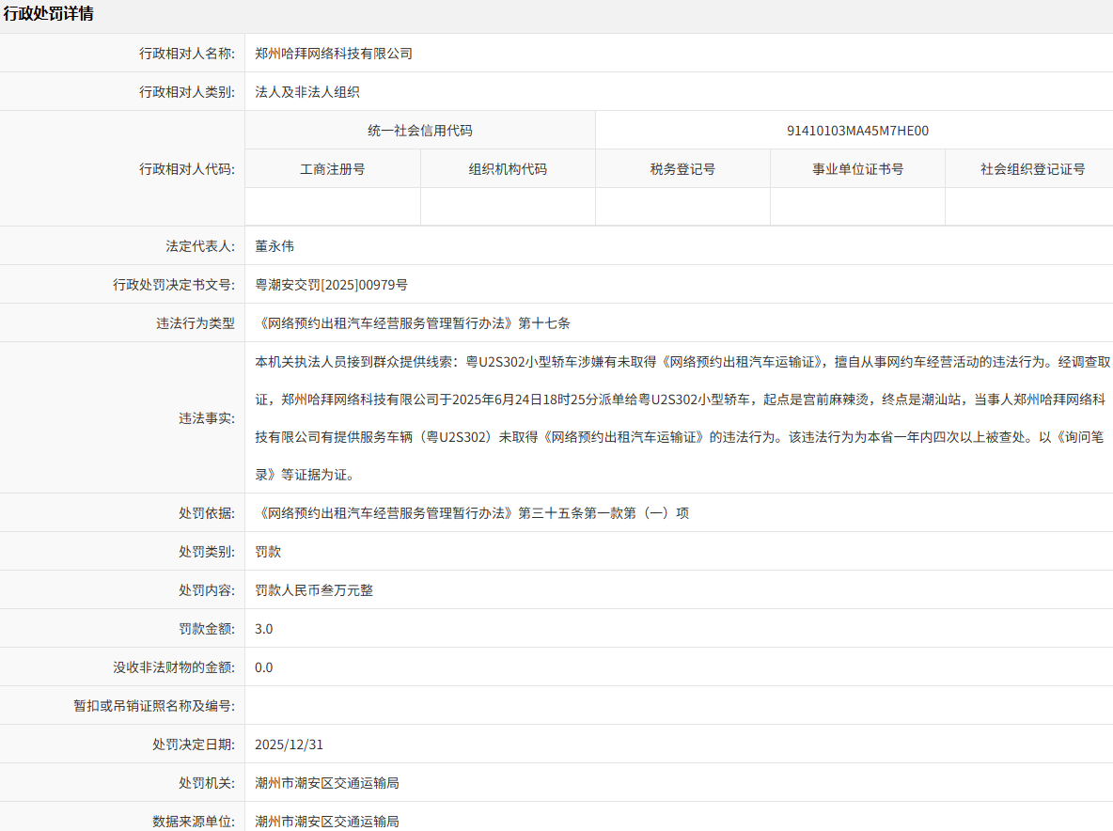Click the 工商注册号 column header
The image size is (1113, 831).
click(x=332, y=169)
